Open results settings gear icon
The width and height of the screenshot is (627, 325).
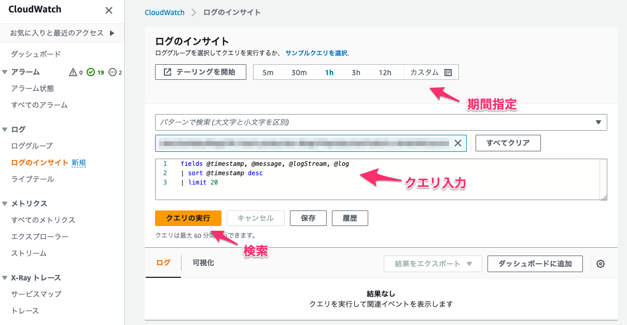click(x=601, y=264)
